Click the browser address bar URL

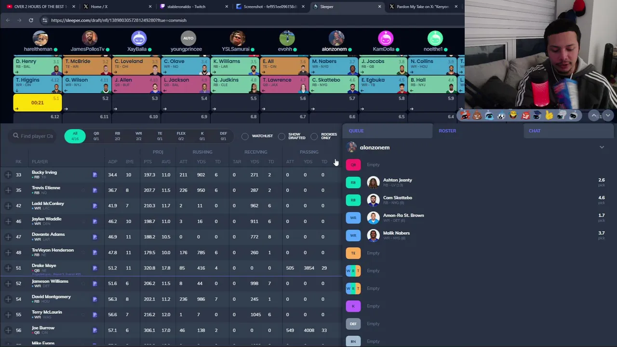click(x=119, y=20)
